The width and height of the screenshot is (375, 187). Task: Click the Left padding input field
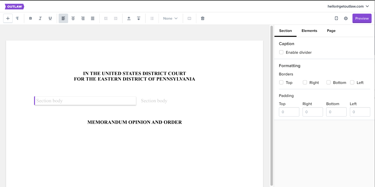tap(360, 112)
